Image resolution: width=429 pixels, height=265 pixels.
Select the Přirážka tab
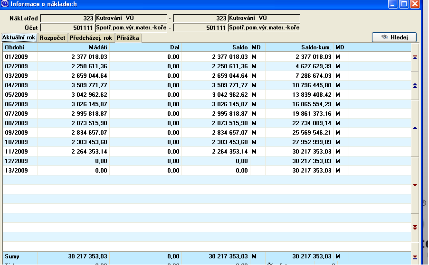click(x=128, y=37)
